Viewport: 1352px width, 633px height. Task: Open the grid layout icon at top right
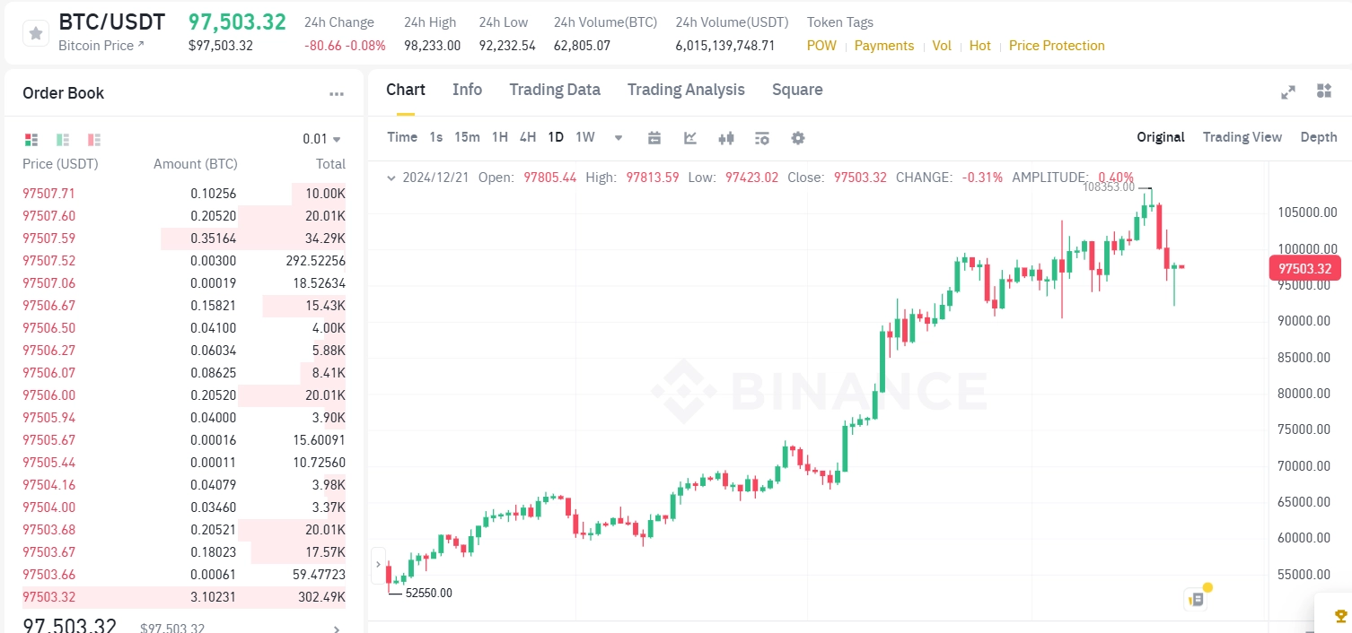click(x=1323, y=91)
